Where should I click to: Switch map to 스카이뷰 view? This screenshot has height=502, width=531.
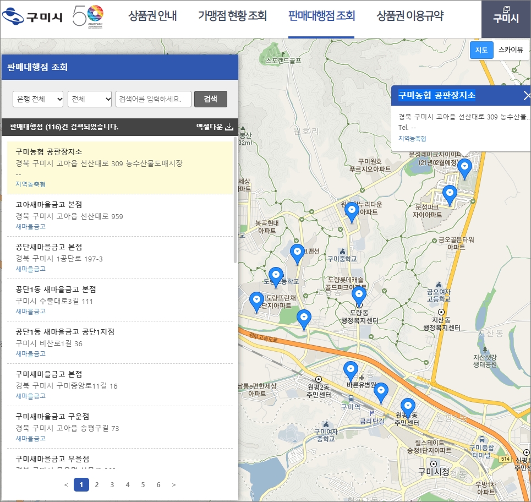tap(511, 50)
